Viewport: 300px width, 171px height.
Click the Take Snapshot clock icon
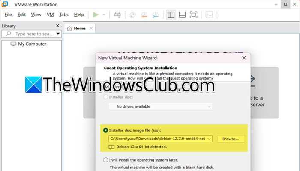[x=133, y=15]
